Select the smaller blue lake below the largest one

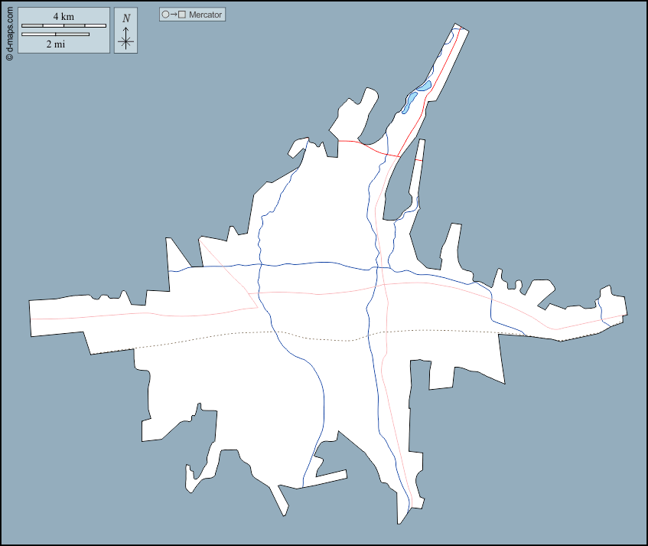point(411,100)
